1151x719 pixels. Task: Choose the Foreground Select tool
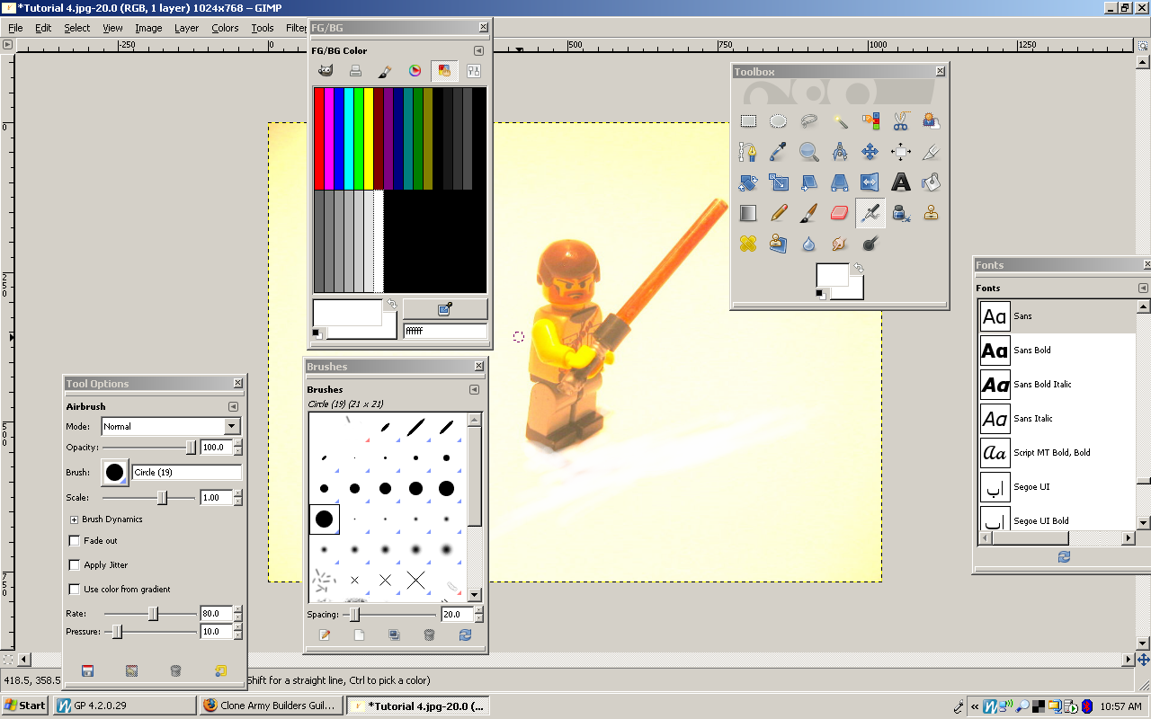click(932, 120)
